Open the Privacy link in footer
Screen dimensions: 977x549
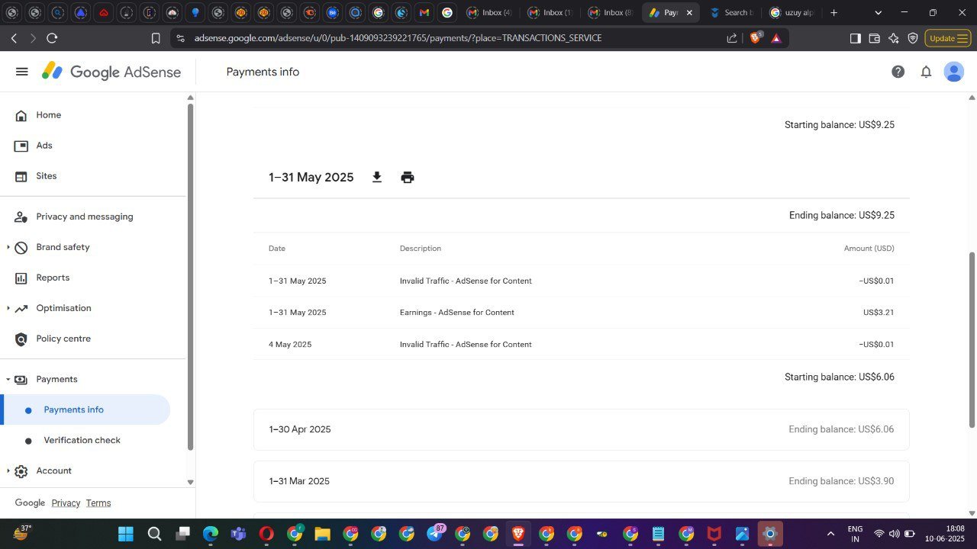(x=66, y=503)
